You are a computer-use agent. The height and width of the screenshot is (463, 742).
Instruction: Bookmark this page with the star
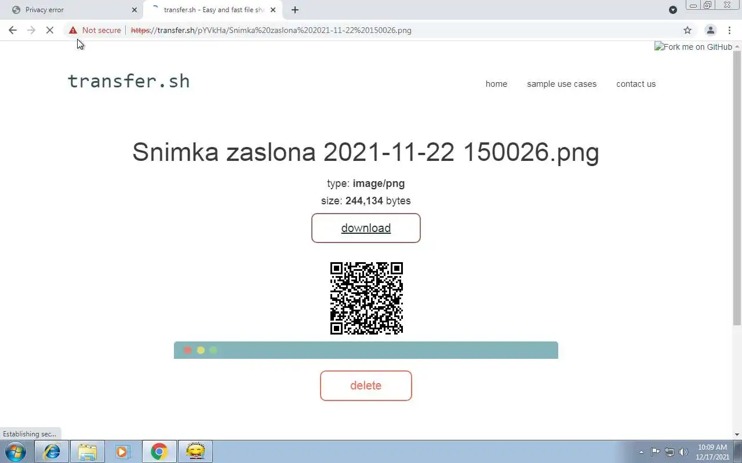[x=688, y=30]
